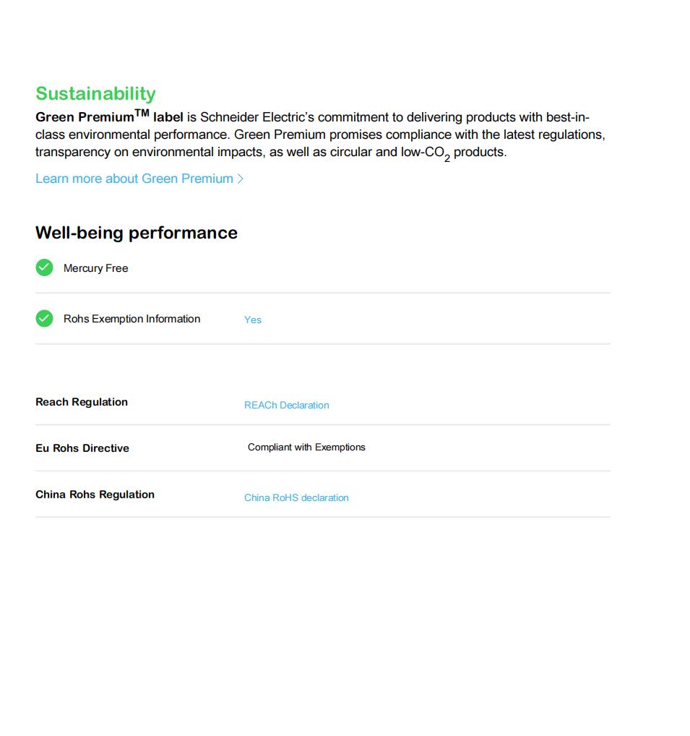Click the low-CO2 text in the paragraph
690x736 pixels.
[425, 153]
